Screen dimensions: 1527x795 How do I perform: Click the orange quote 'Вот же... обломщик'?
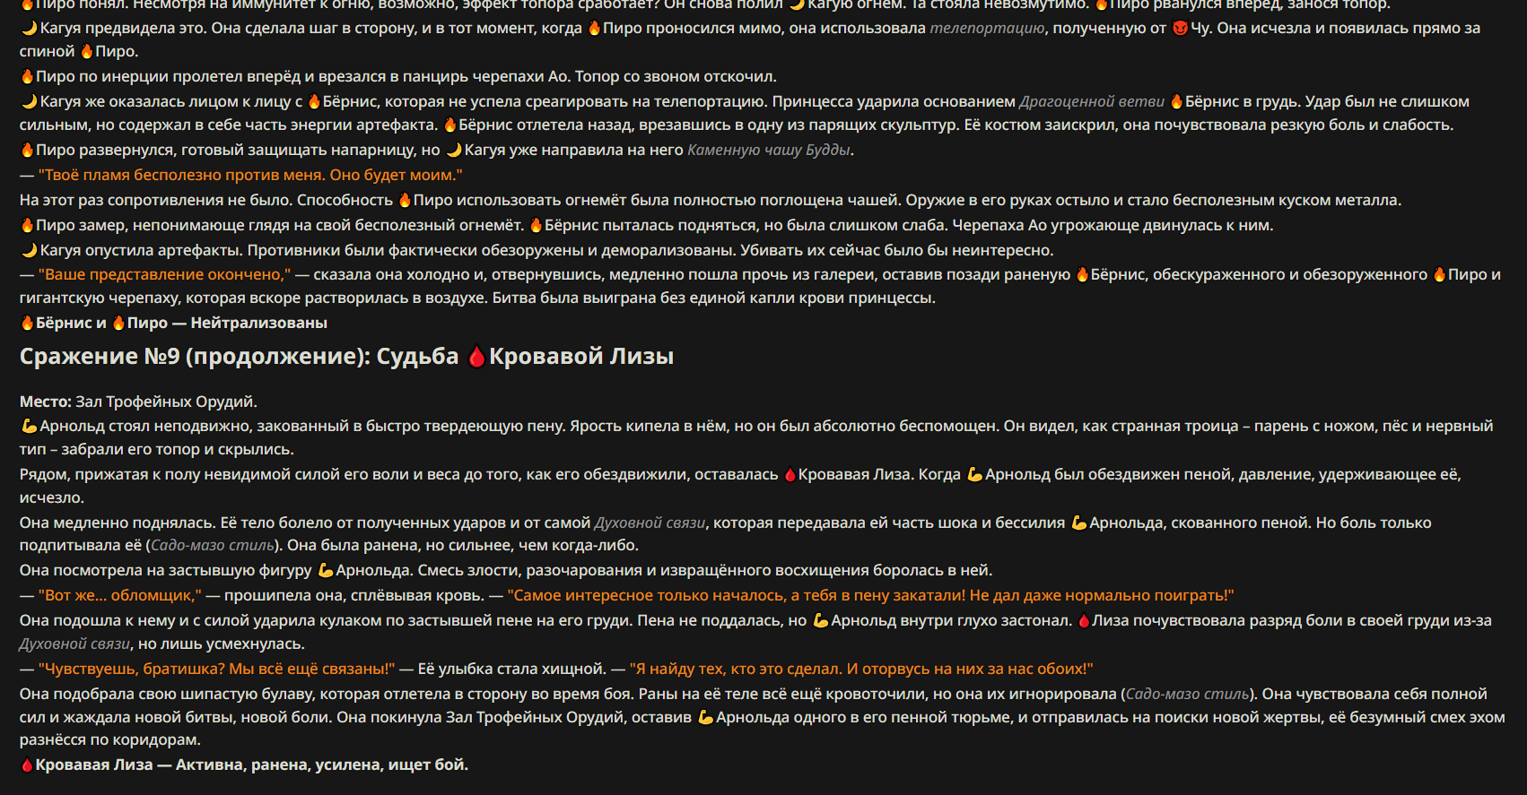[121, 595]
